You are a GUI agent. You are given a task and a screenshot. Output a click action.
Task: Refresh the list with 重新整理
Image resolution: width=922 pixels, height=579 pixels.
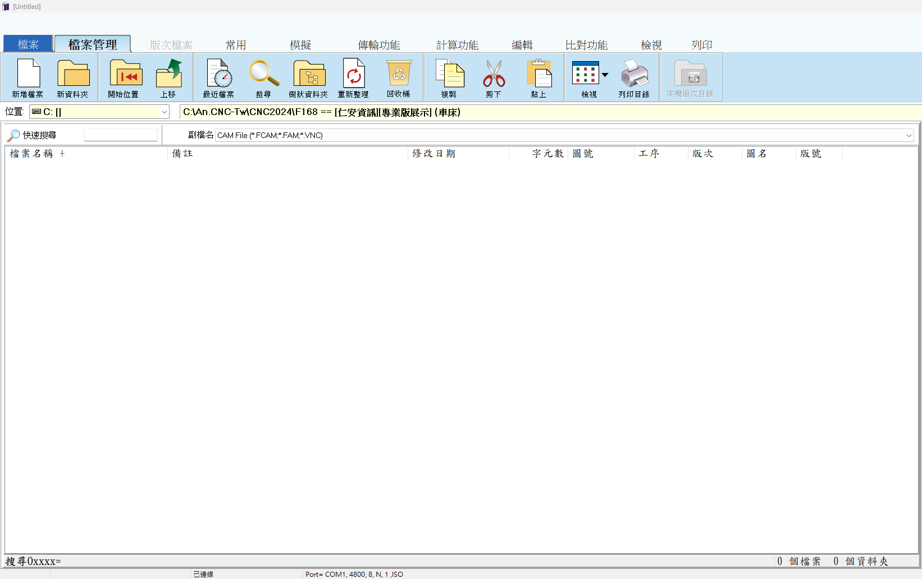coord(354,77)
